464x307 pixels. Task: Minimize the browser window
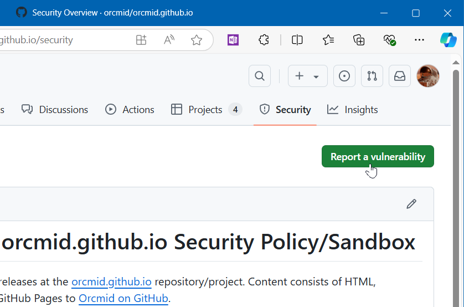coord(384,13)
